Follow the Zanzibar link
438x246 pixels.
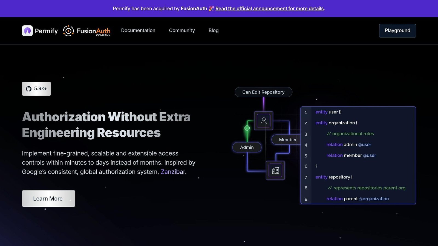(x=173, y=172)
